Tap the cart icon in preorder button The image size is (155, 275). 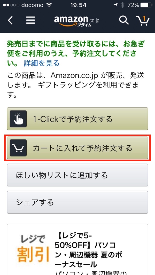tap(18, 148)
